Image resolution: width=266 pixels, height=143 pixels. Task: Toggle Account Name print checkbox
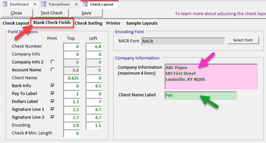(x=53, y=70)
